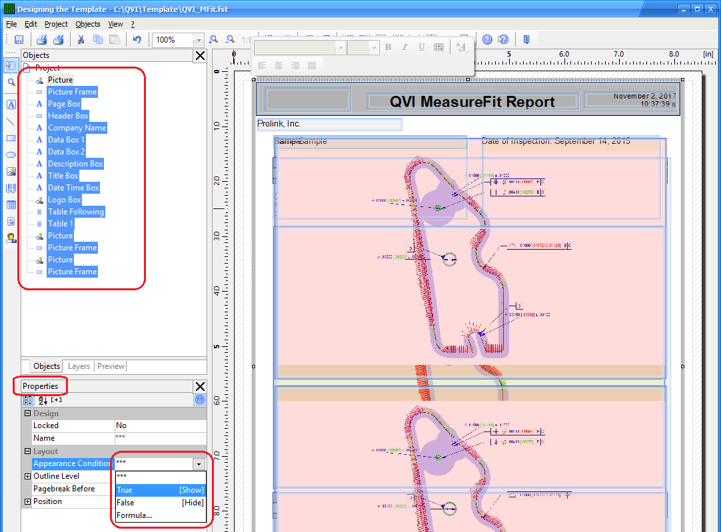
Task: Open the Project menu
Action: 56,24
